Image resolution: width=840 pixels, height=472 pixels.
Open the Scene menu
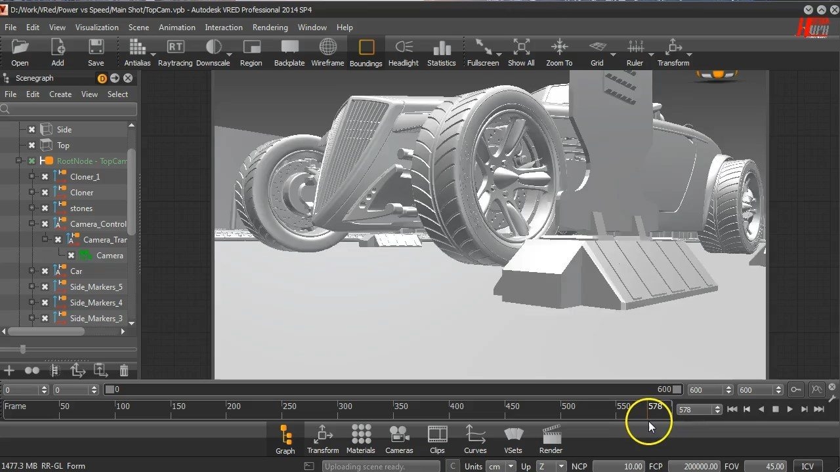[138, 28]
